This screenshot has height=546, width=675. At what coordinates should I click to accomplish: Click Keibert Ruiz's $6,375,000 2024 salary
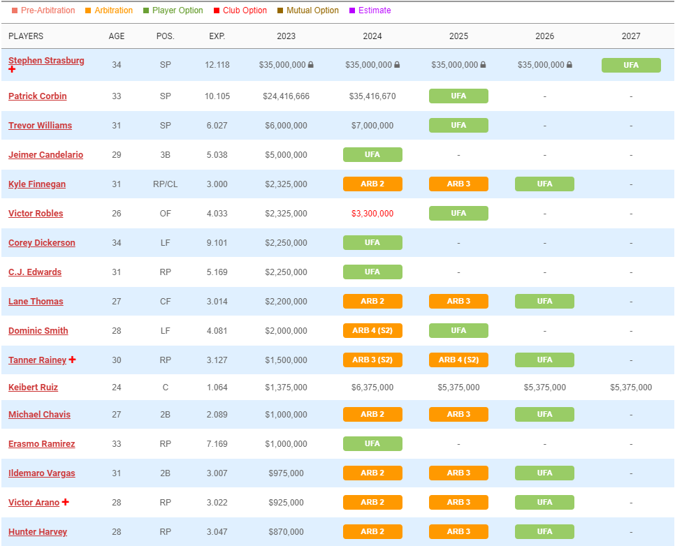(372, 388)
